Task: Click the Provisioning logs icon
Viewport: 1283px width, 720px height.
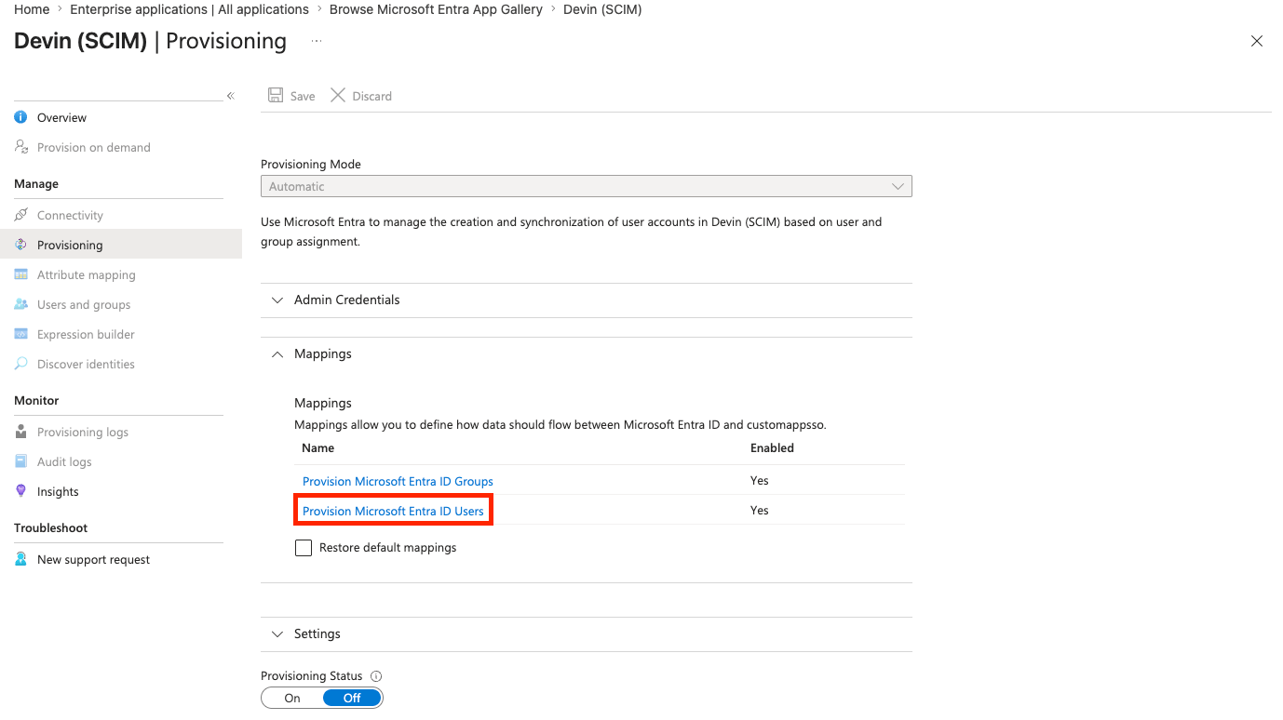Action: [x=21, y=432]
